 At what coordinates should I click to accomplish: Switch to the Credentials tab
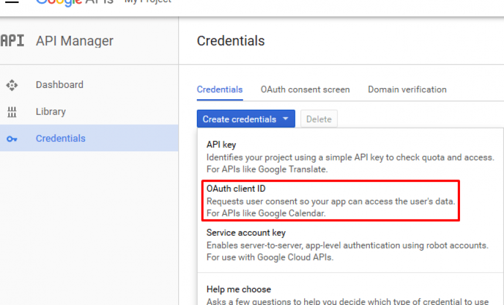click(220, 90)
